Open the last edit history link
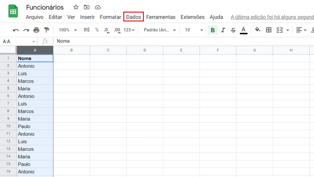314x177 pixels. point(272,17)
